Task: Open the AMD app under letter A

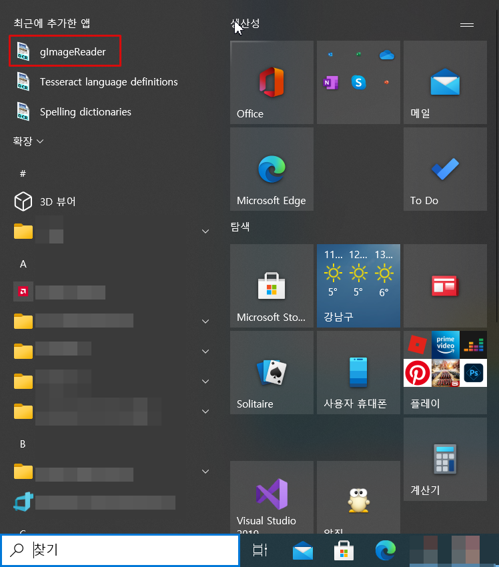Action: [x=59, y=292]
